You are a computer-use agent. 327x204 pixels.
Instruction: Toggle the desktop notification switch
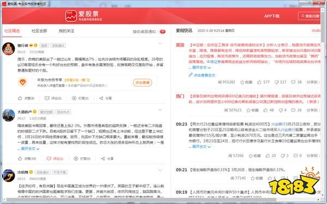[162, 32]
